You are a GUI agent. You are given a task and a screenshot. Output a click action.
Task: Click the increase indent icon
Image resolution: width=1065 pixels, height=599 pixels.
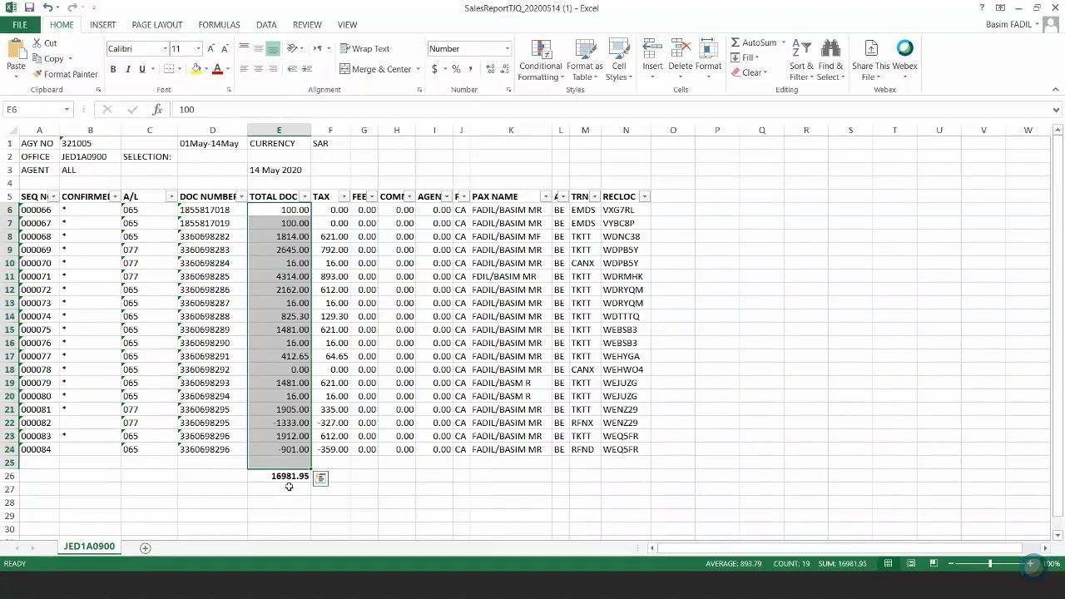tap(306, 69)
